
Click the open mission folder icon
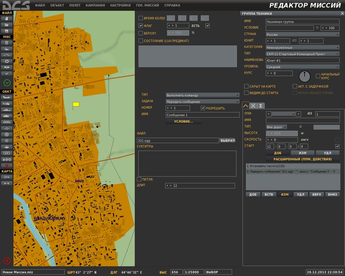point(7,25)
